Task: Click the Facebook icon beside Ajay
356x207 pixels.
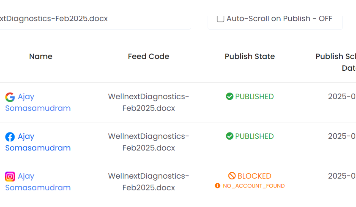Action: [10, 137]
